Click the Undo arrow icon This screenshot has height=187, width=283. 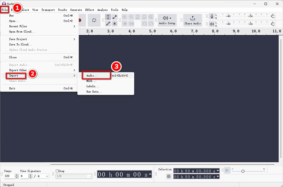(144, 24)
